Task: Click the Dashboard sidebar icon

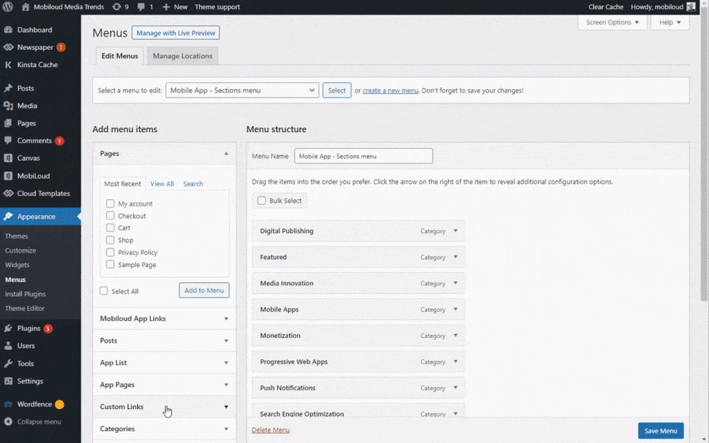Action: coord(8,30)
